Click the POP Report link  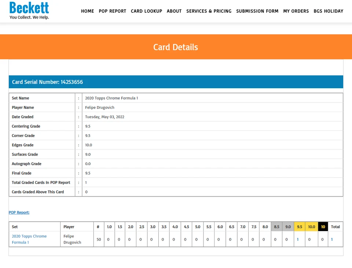tap(19, 212)
